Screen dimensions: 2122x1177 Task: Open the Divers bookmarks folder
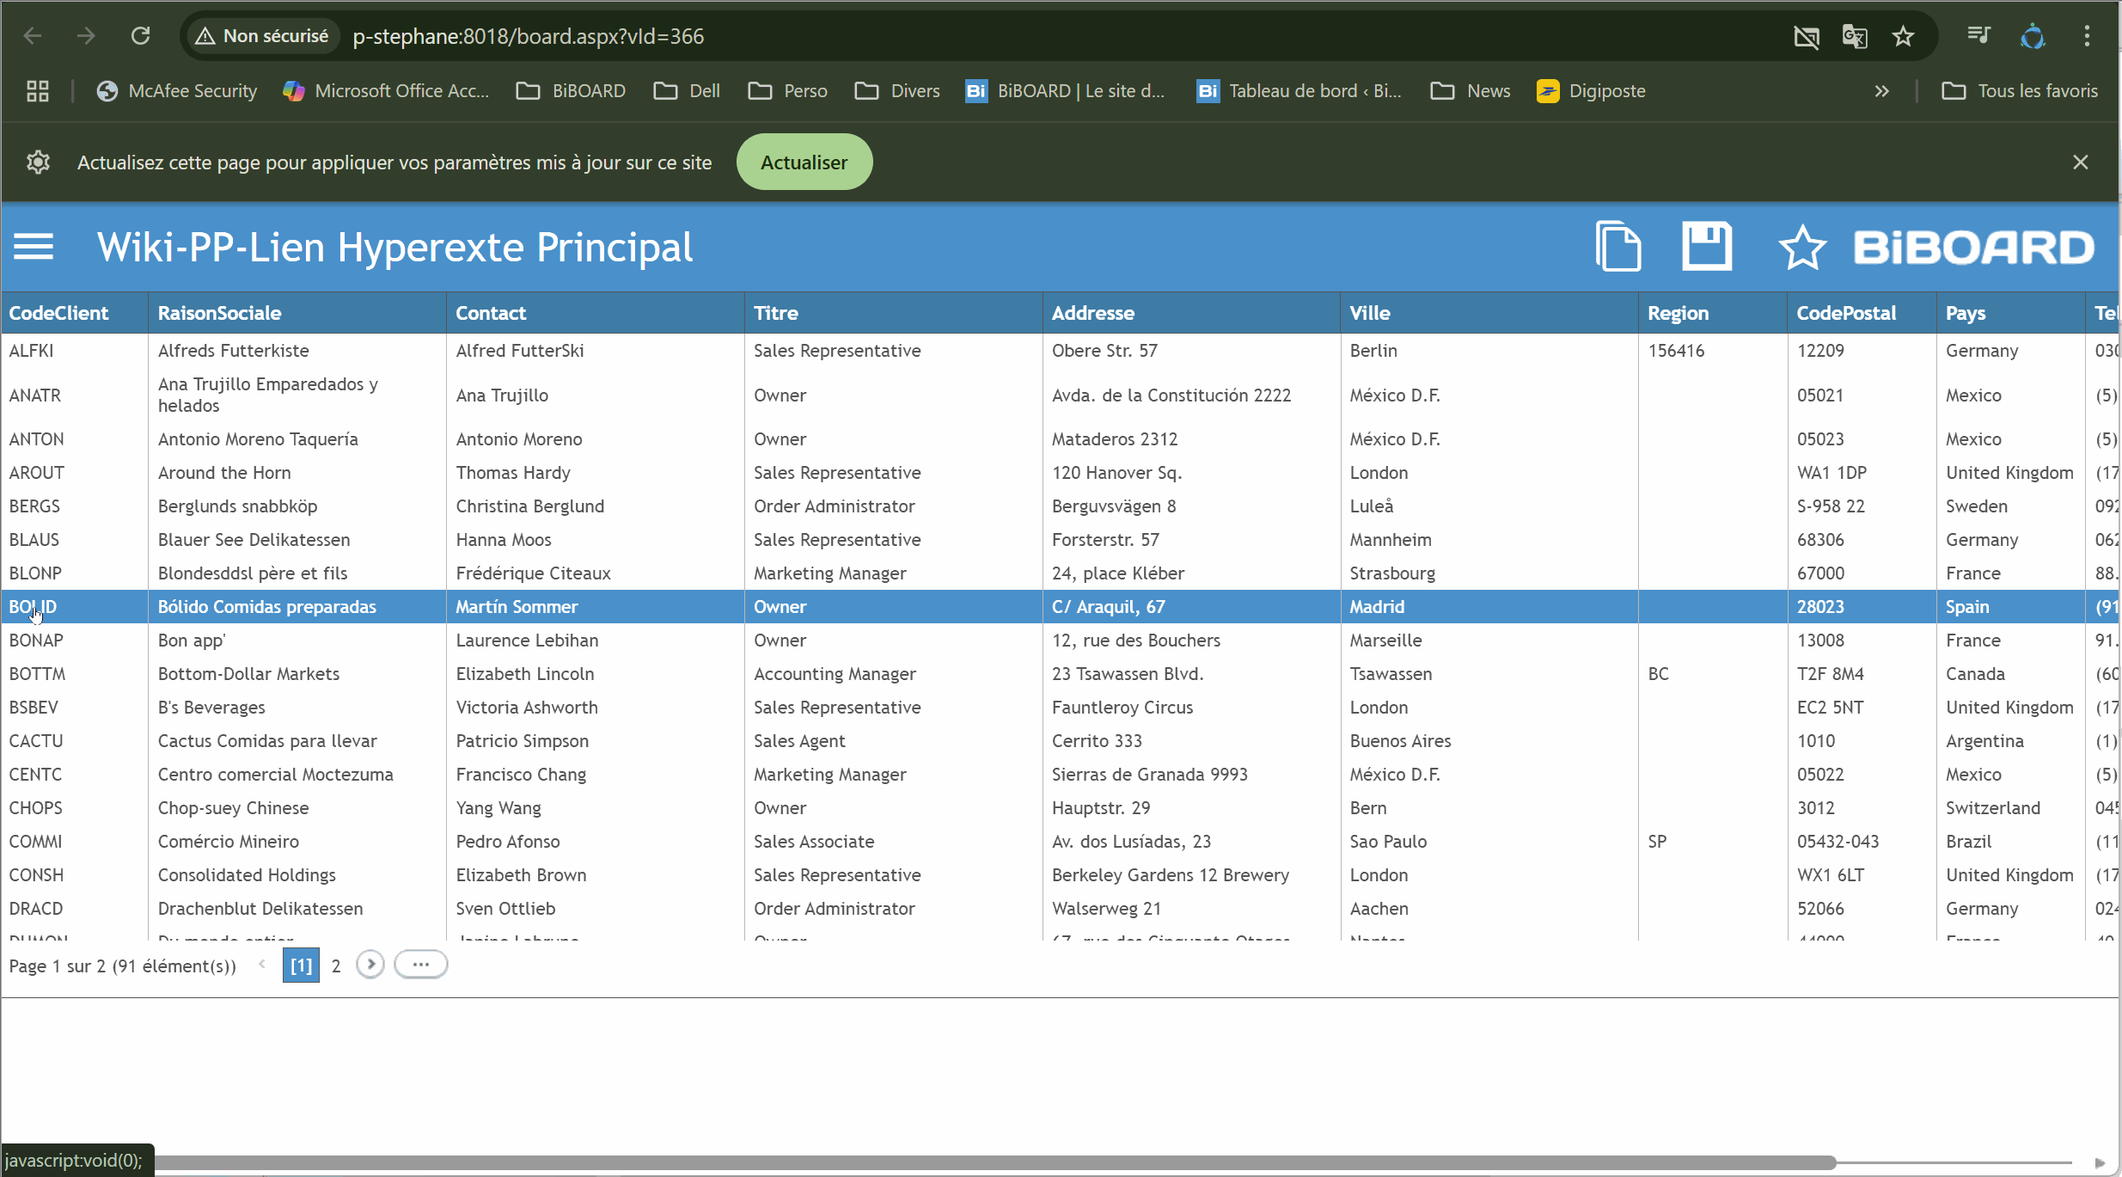[x=898, y=91]
